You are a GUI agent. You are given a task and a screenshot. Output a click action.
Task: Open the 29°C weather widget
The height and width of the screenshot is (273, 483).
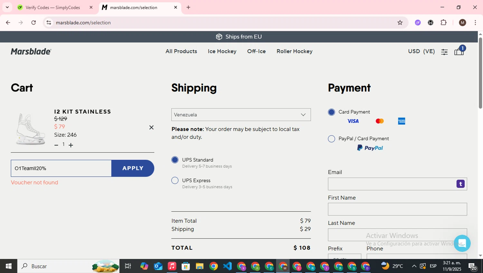[x=392, y=266]
